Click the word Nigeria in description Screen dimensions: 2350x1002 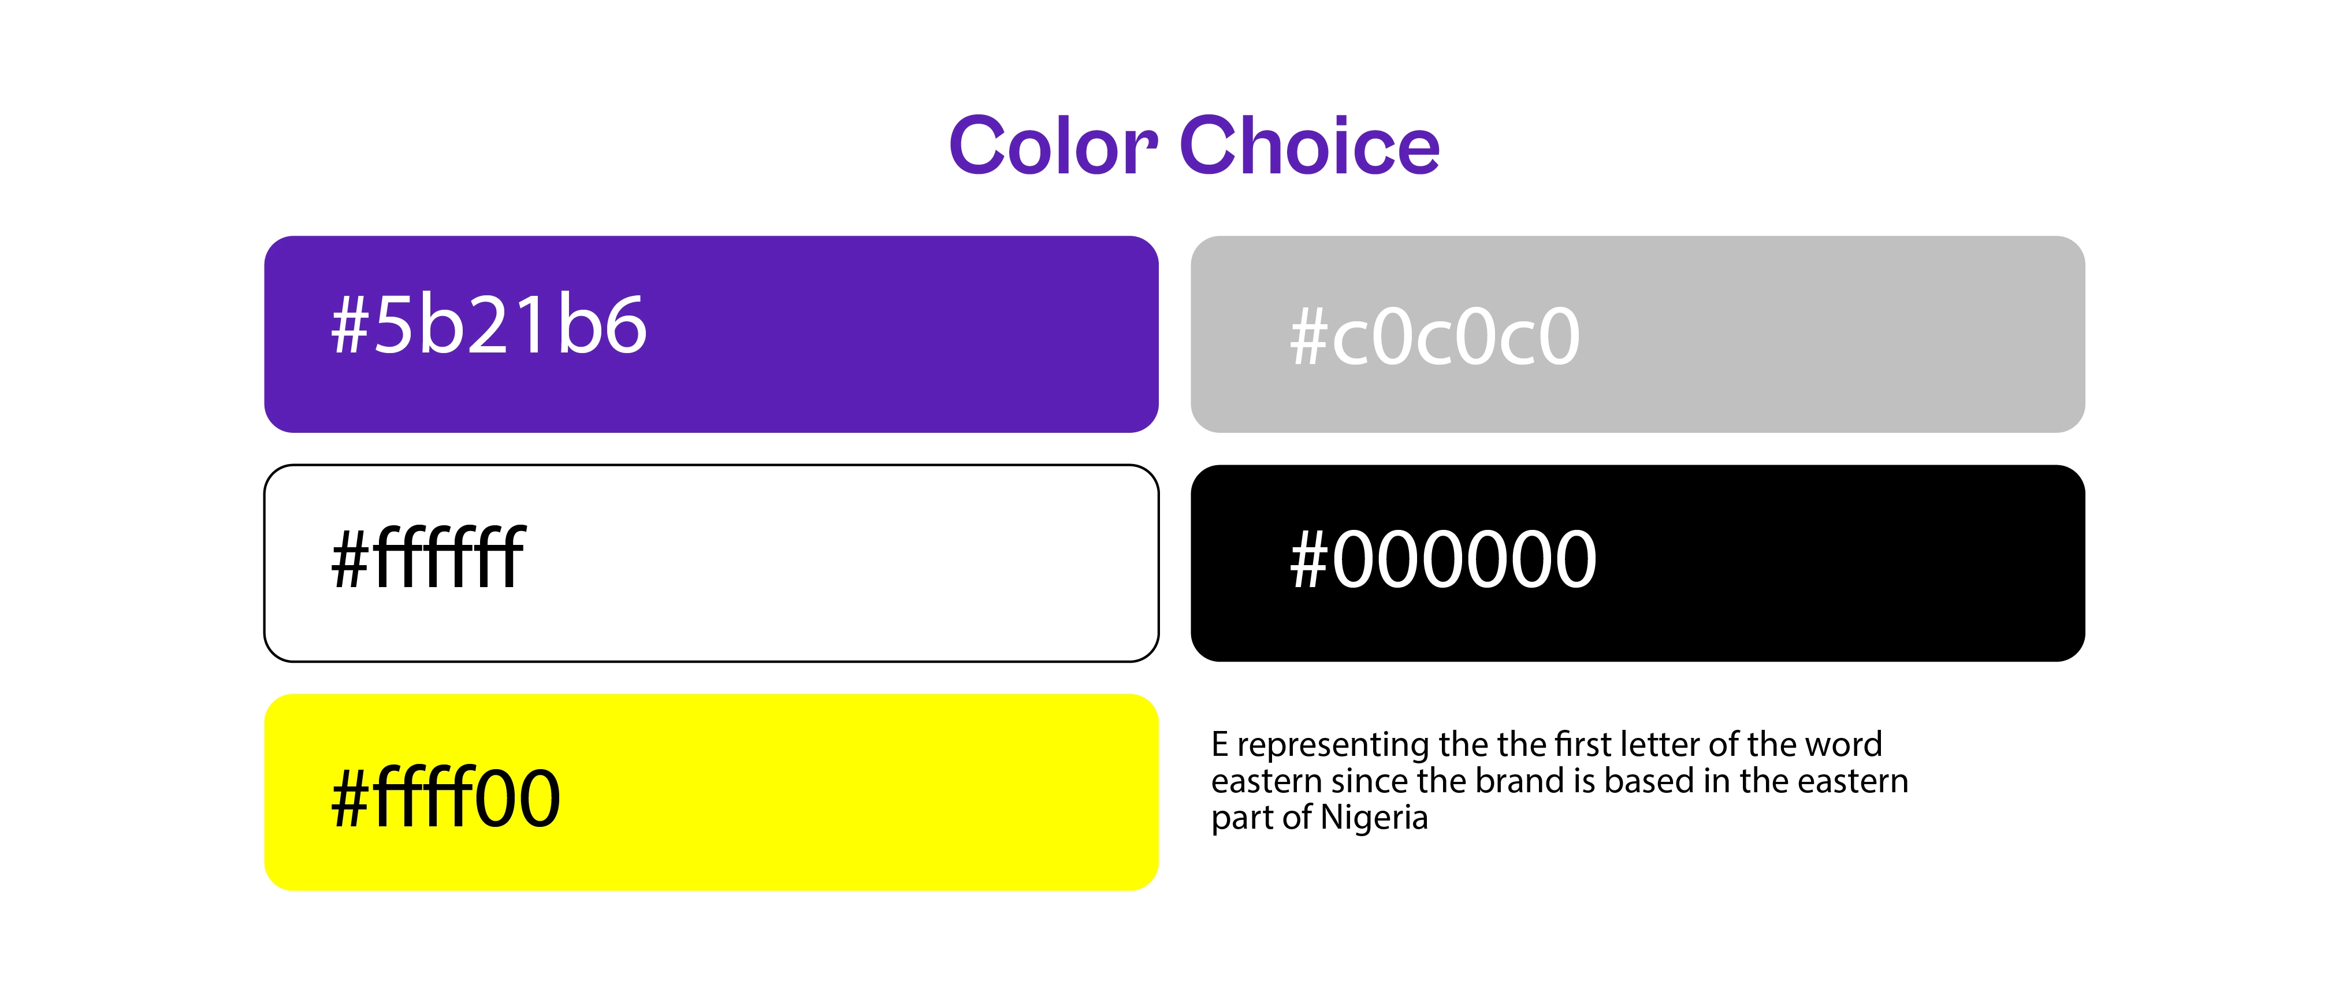[x=1374, y=817]
